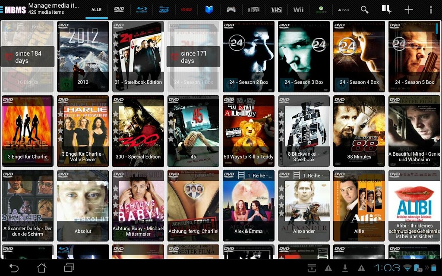442x276 pixels.
Task: Open the movie titled 45
Action: (x=193, y=131)
